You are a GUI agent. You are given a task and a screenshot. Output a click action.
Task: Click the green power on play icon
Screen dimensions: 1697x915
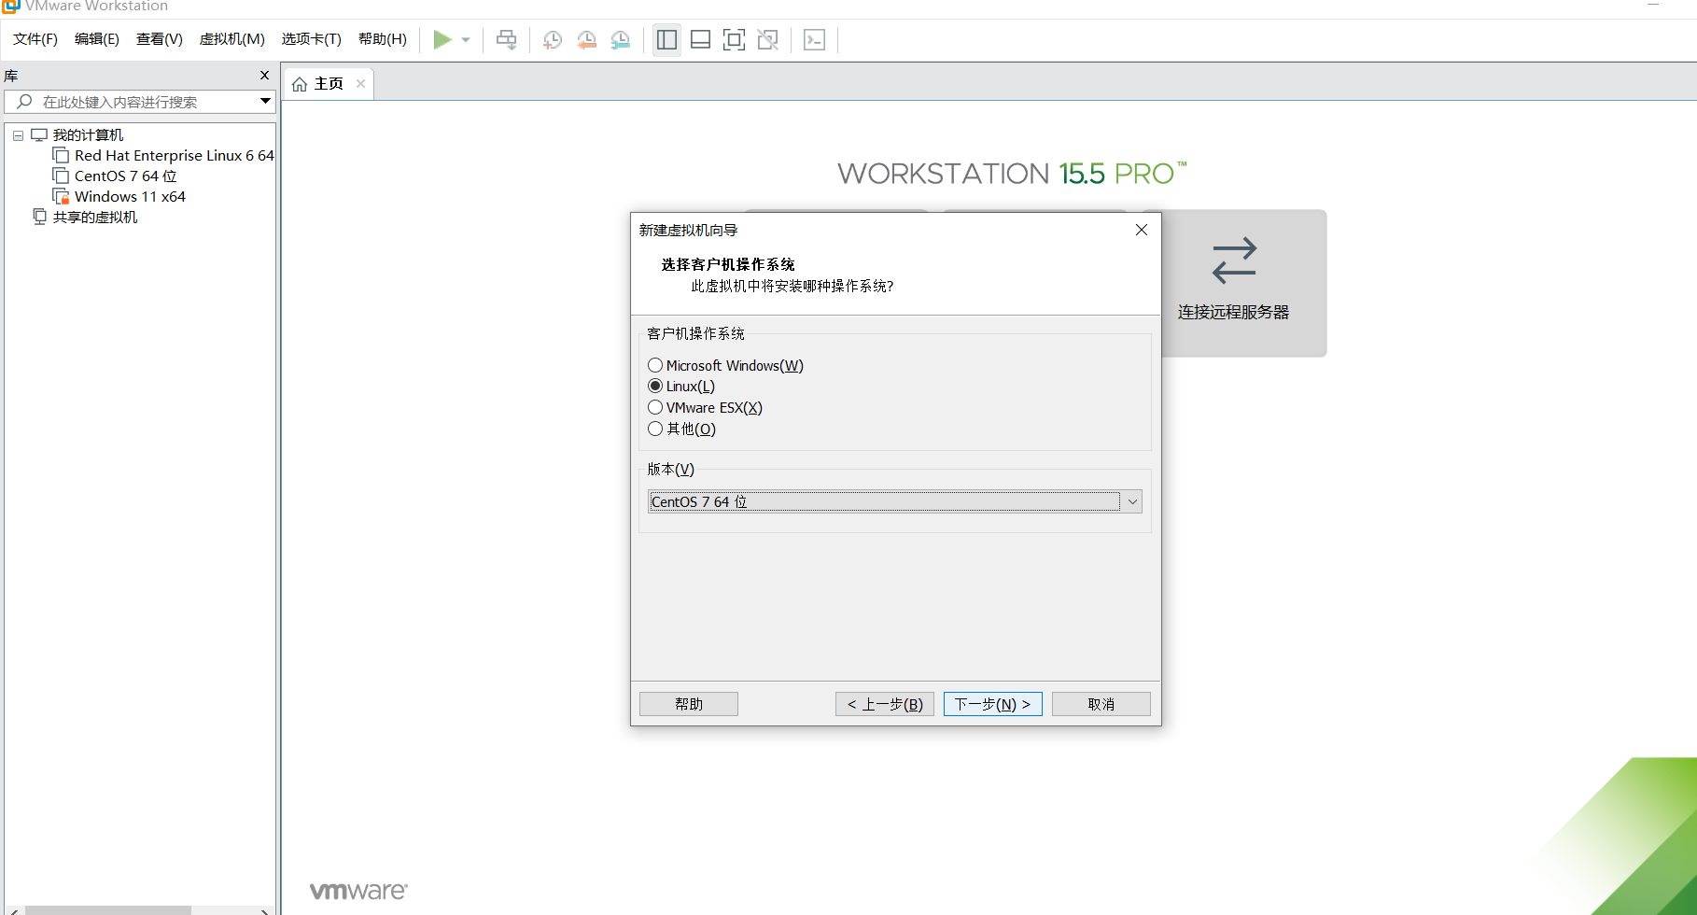(442, 39)
